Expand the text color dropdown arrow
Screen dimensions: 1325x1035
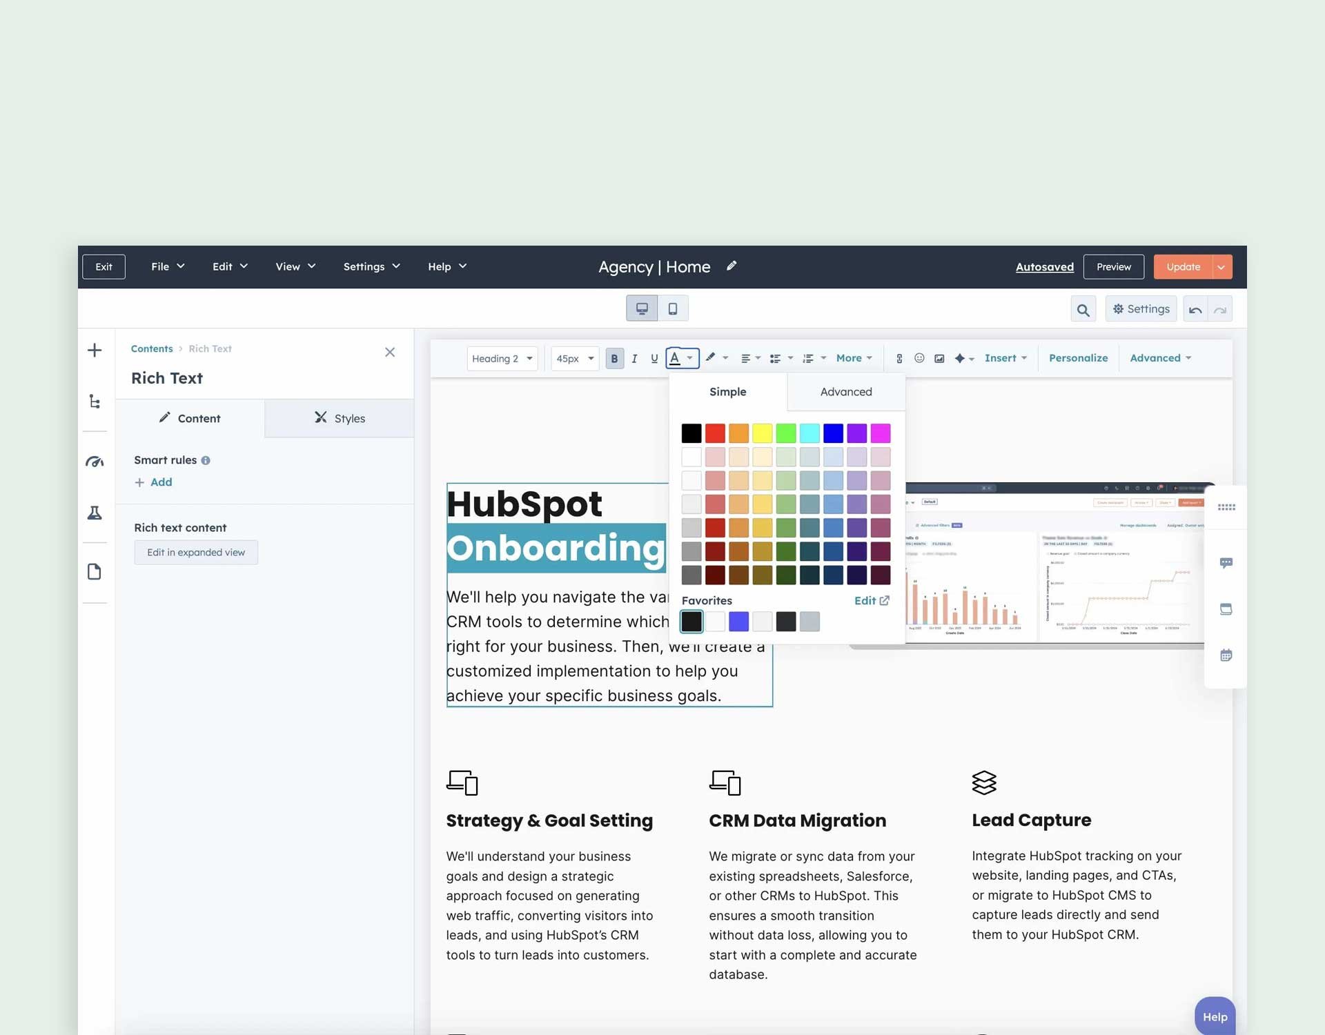point(690,358)
